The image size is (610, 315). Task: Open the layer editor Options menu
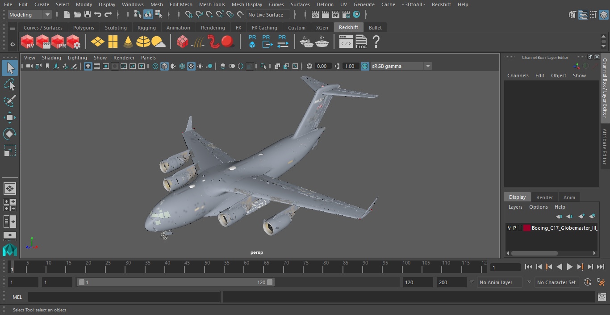click(538, 207)
